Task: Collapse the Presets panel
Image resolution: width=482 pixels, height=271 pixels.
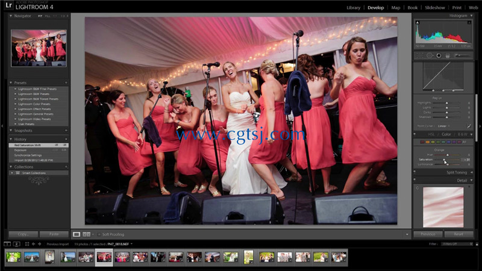Action: pos(11,83)
